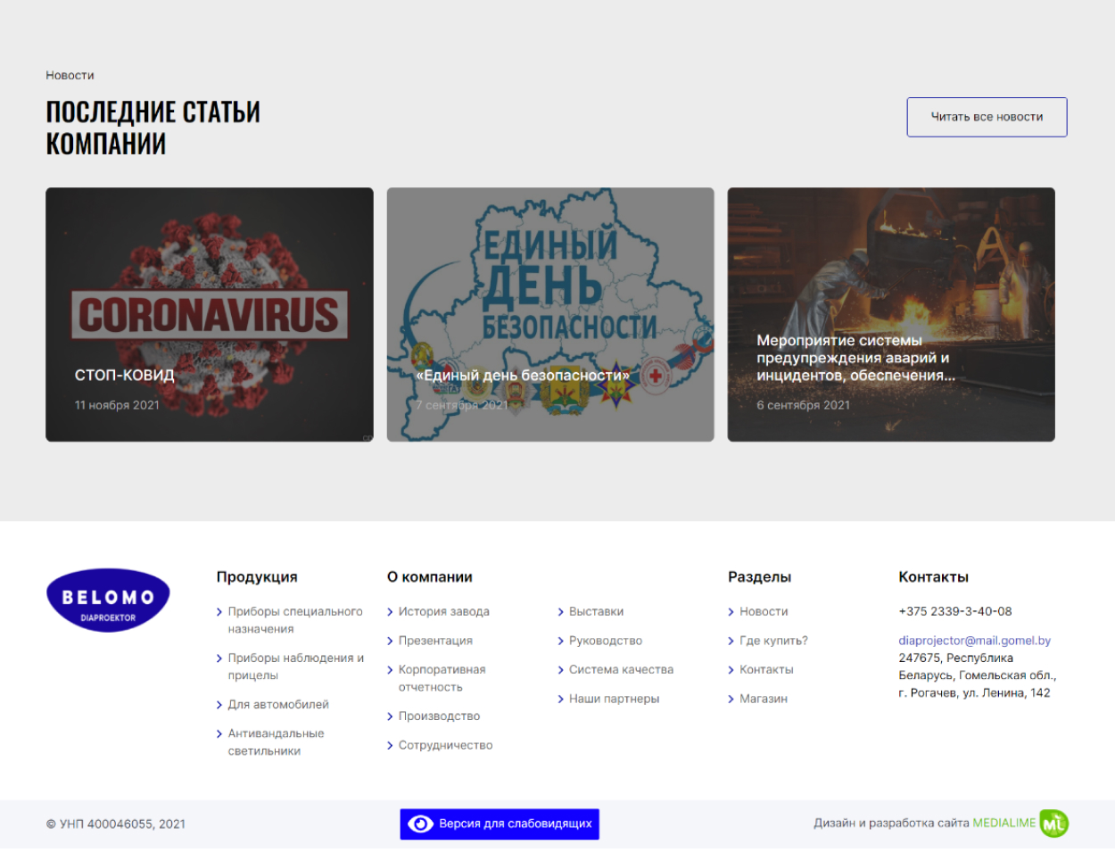Open 'Система качества' link
The width and height of the screenshot is (1115, 853).
tap(621, 670)
